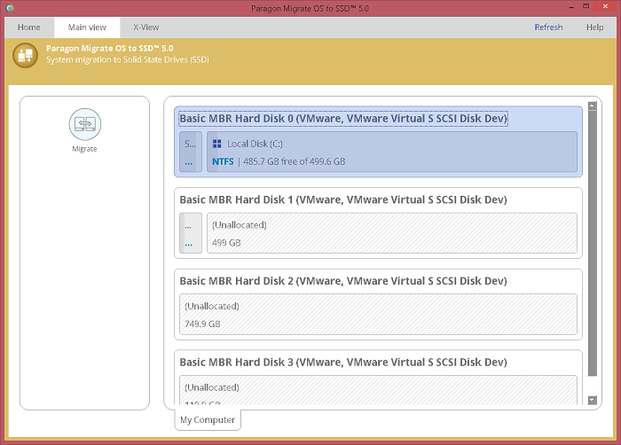
Task: Click the application icon in the title bar
Action: [10, 7]
